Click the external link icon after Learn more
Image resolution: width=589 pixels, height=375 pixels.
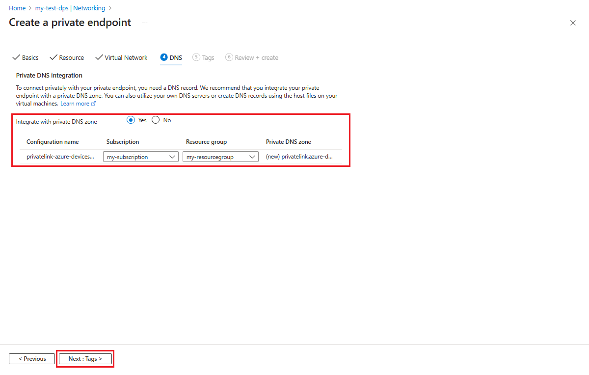(x=92, y=103)
